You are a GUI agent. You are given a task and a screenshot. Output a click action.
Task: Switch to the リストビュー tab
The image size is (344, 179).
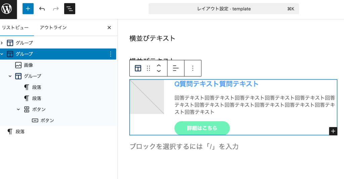pyautogui.click(x=15, y=27)
